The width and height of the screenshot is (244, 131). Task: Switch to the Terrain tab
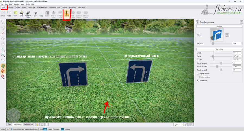[x=18, y=8]
